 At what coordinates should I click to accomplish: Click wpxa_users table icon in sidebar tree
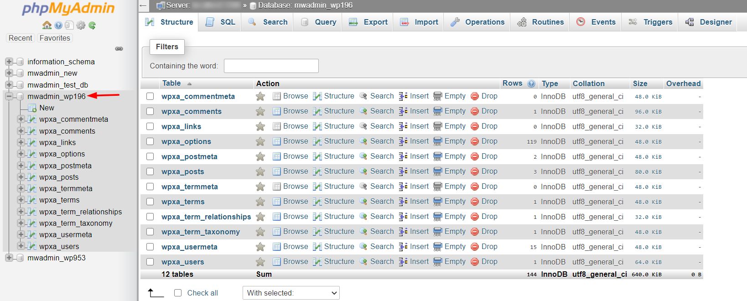coord(32,246)
